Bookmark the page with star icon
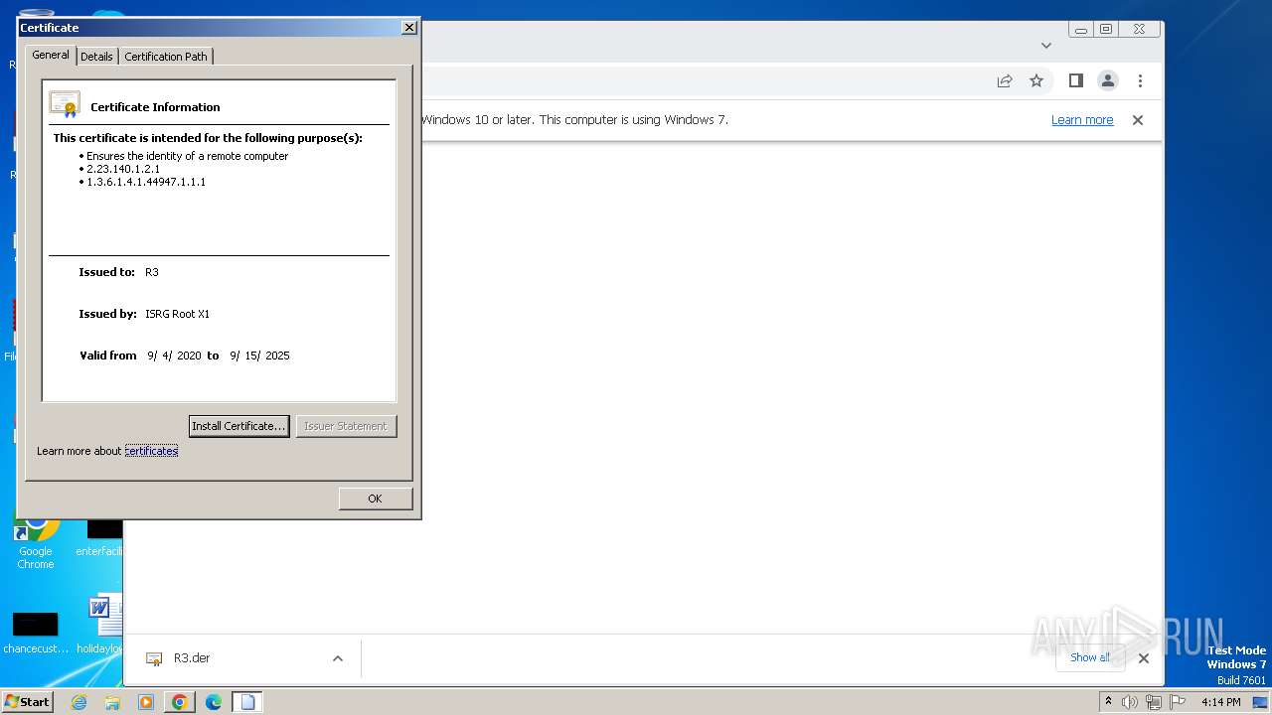 [1036, 81]
